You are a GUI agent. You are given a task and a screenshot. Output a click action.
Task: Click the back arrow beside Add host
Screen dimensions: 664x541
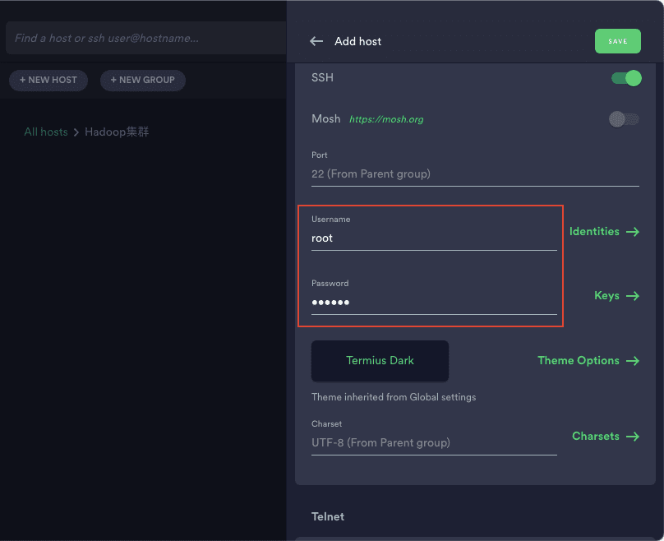pyautogui.click(x=316, y=41)
